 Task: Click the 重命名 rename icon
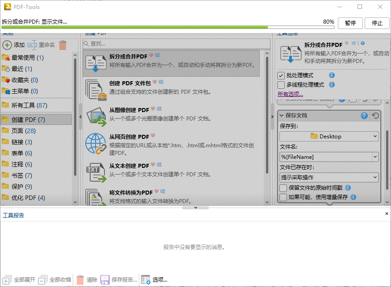tap(32, 45)
